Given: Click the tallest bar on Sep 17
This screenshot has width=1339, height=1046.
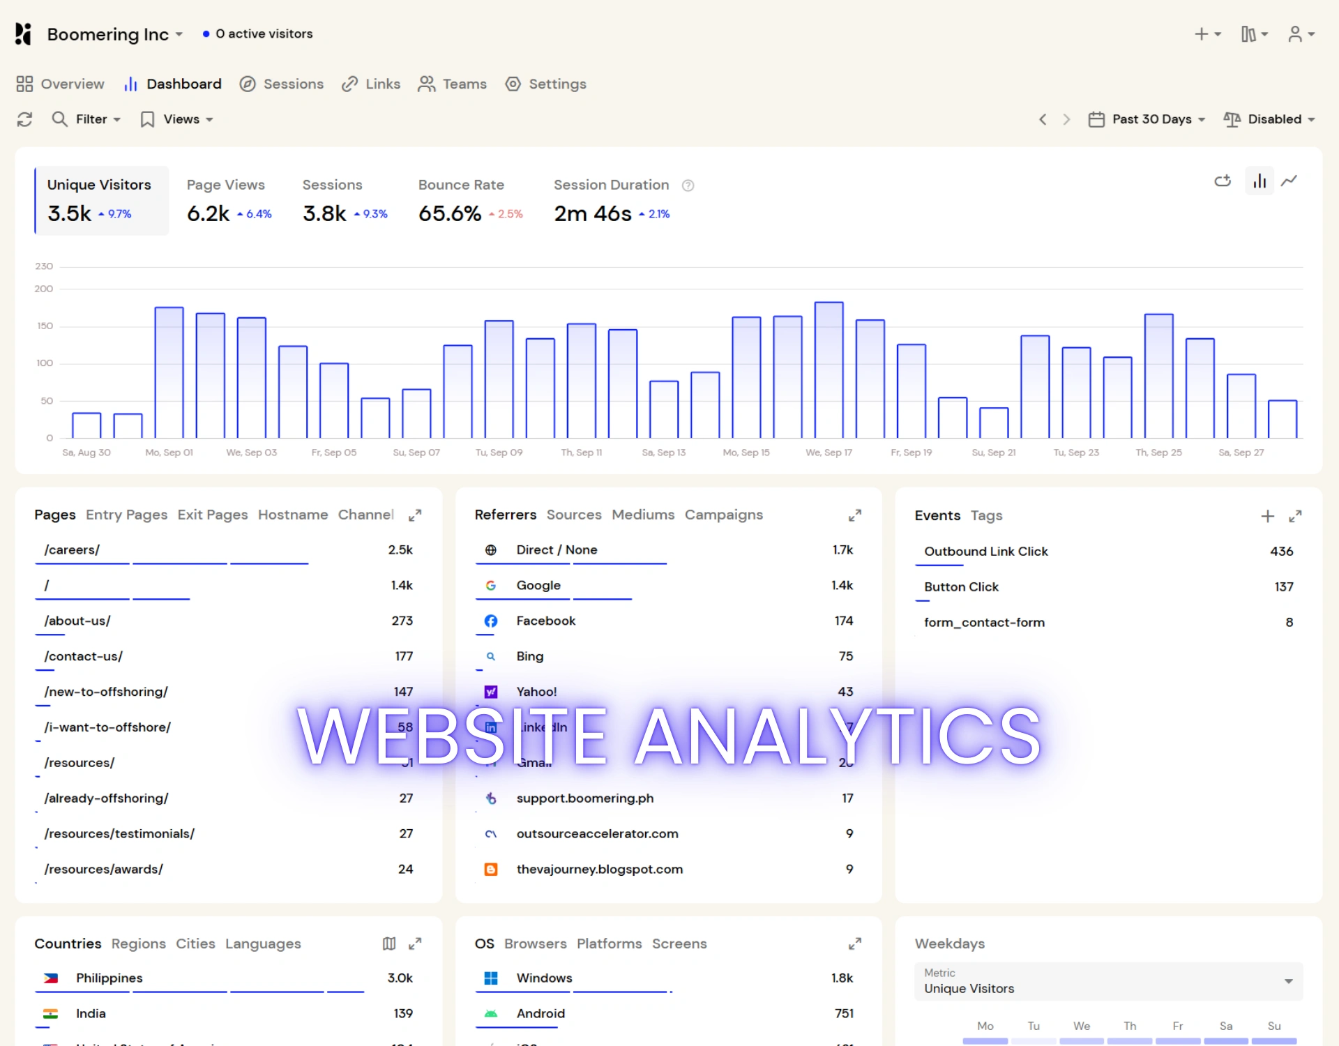Looking at the screenshot, I should (x=829, y=370).
